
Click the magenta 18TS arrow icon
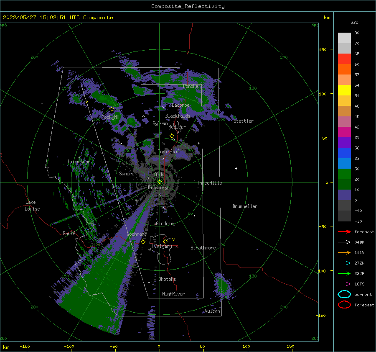click(344, 284)
